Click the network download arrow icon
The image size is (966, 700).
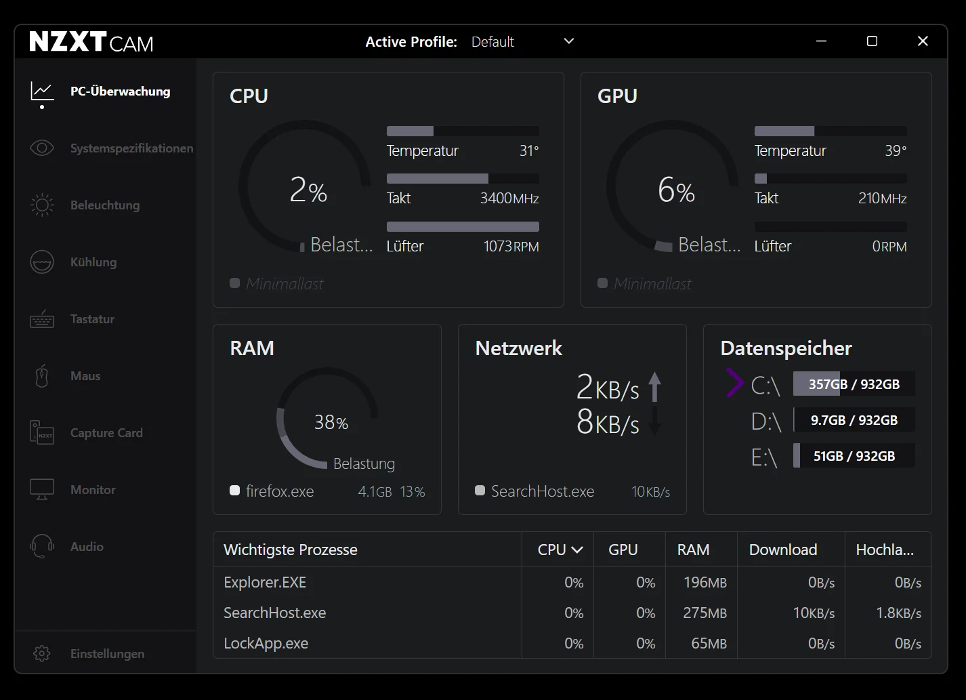pos(654,420)
